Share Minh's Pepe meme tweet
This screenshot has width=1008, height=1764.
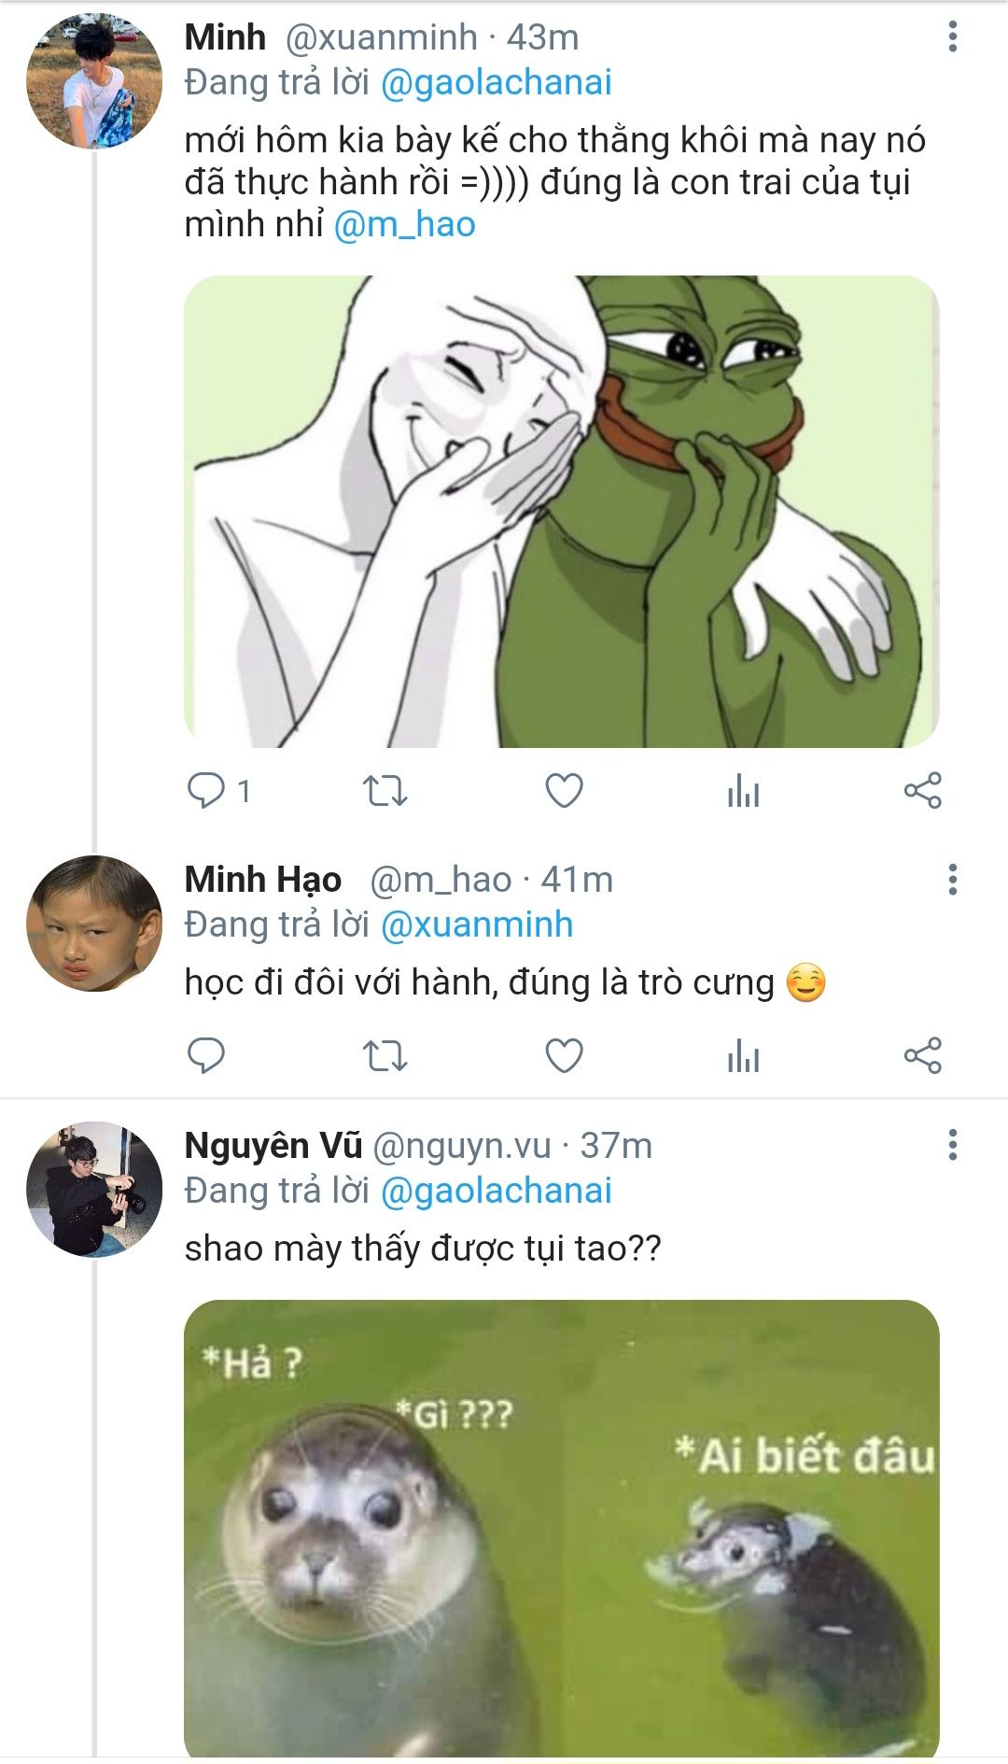(922, 791)
